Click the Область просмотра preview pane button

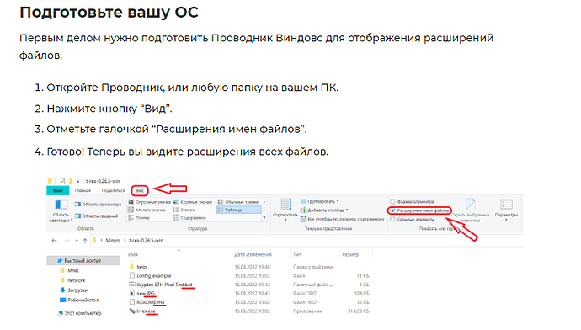coord(98,204)
